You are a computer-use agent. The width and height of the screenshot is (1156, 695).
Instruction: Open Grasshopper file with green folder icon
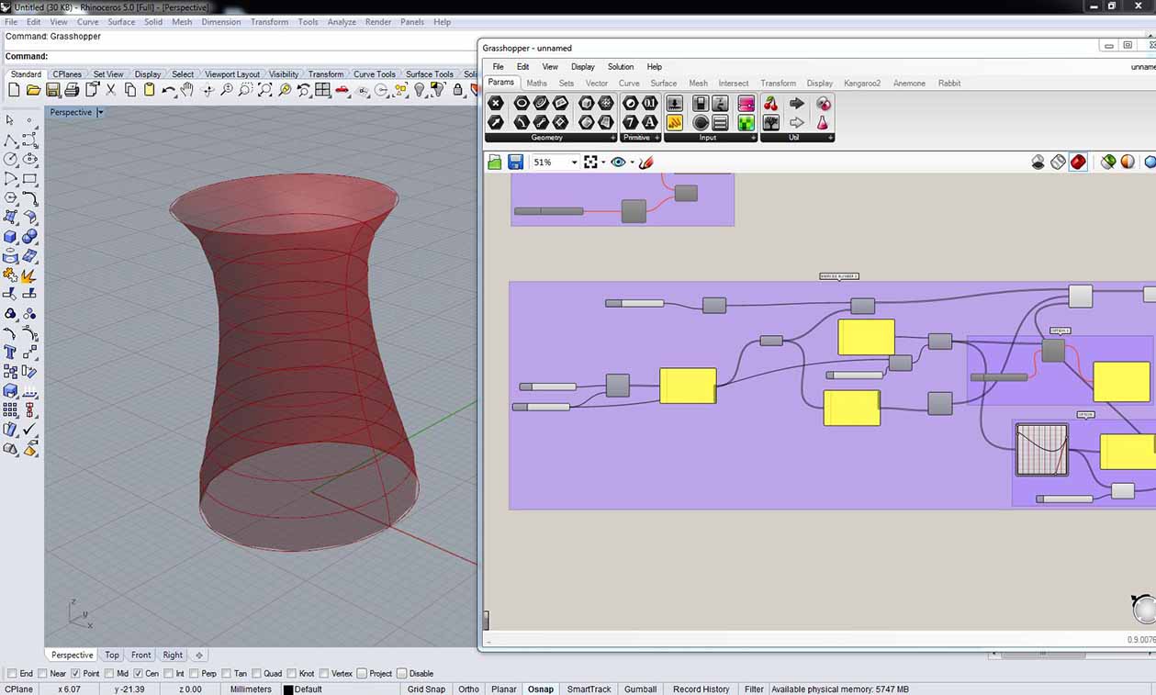coord(495,162)
